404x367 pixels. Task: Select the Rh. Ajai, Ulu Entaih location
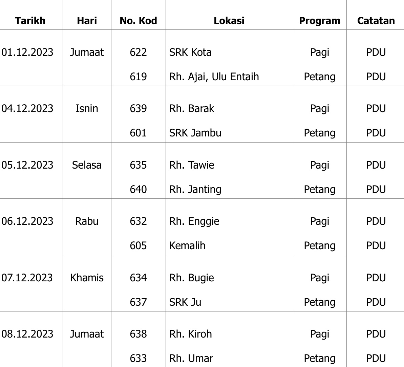point(214,77)
